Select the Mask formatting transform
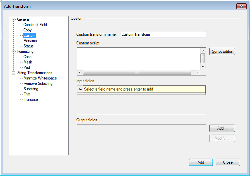Image resolution: width=250 pixels, height=176 pixels. tap(28, 62)
